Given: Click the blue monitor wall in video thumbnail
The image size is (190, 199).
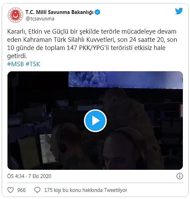Looking at the screenshot, I should point(126,79).
